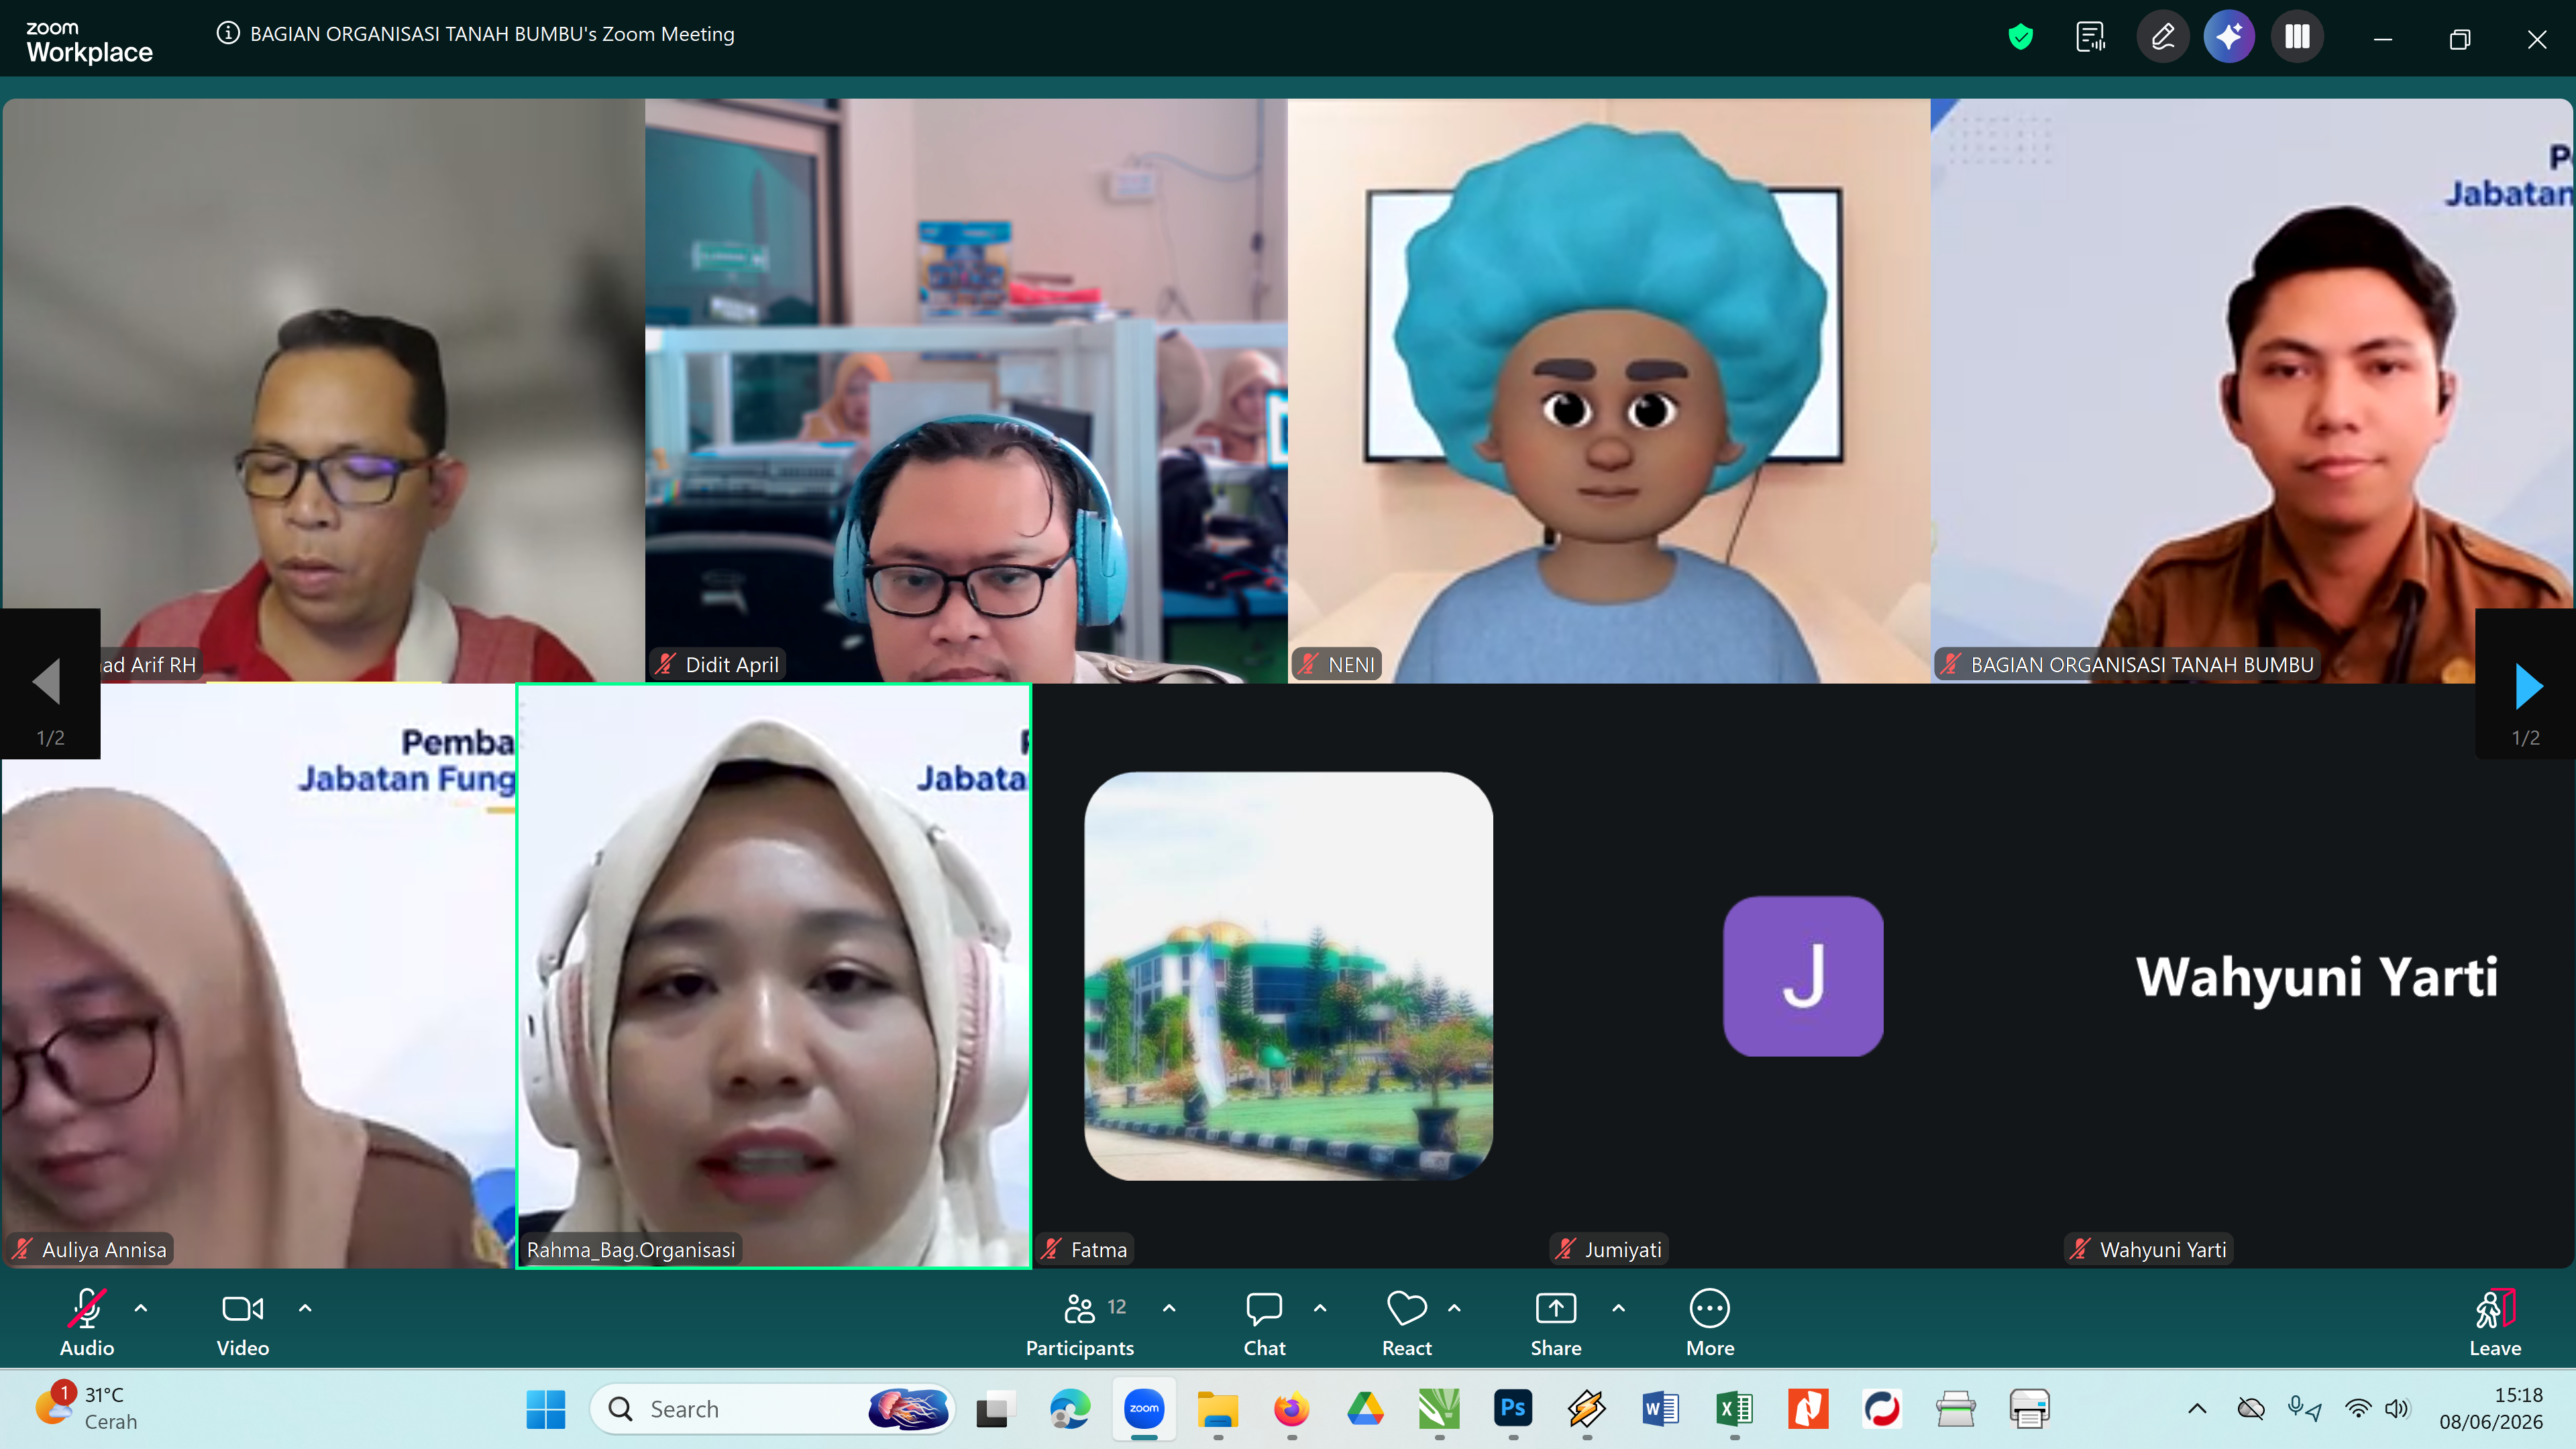Select the annotate pencil icon
Screen dimensions: 2576x1449
[2163, 37]
